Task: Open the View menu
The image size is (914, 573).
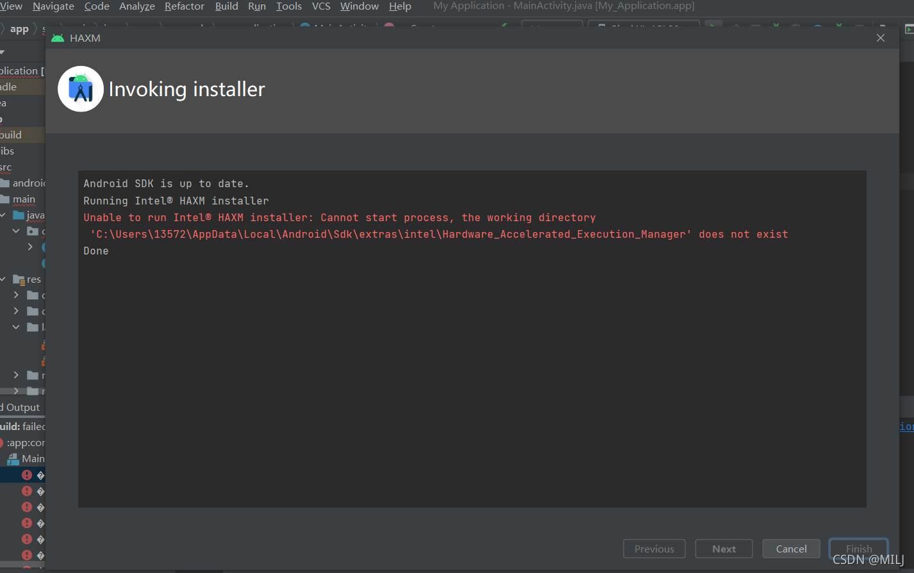Action: (11, 6)
